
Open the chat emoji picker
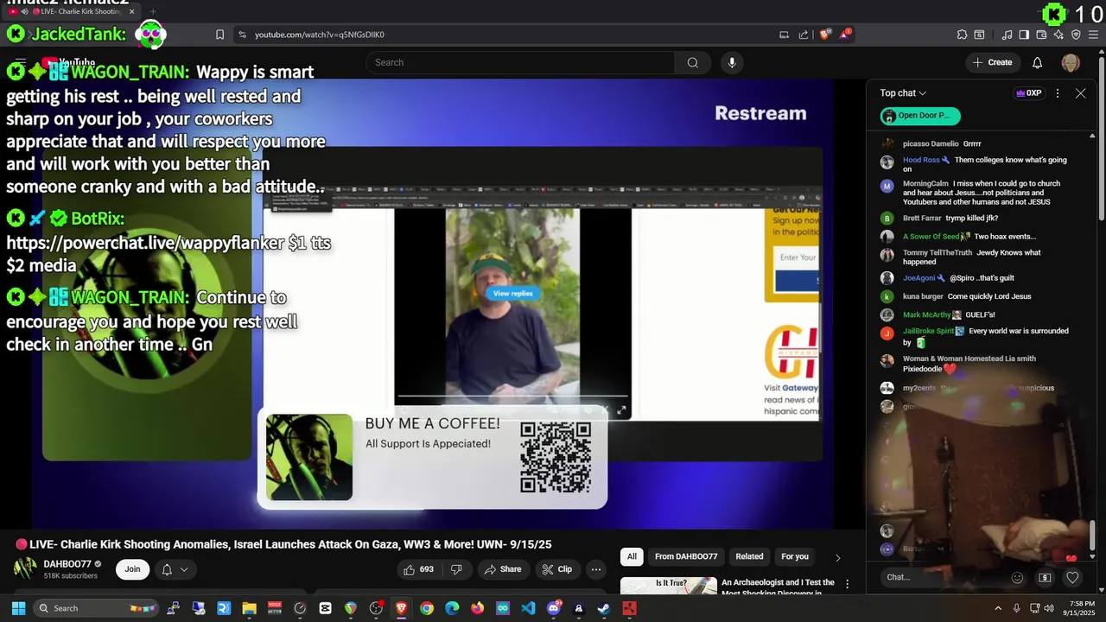[x=1017, y=577]
